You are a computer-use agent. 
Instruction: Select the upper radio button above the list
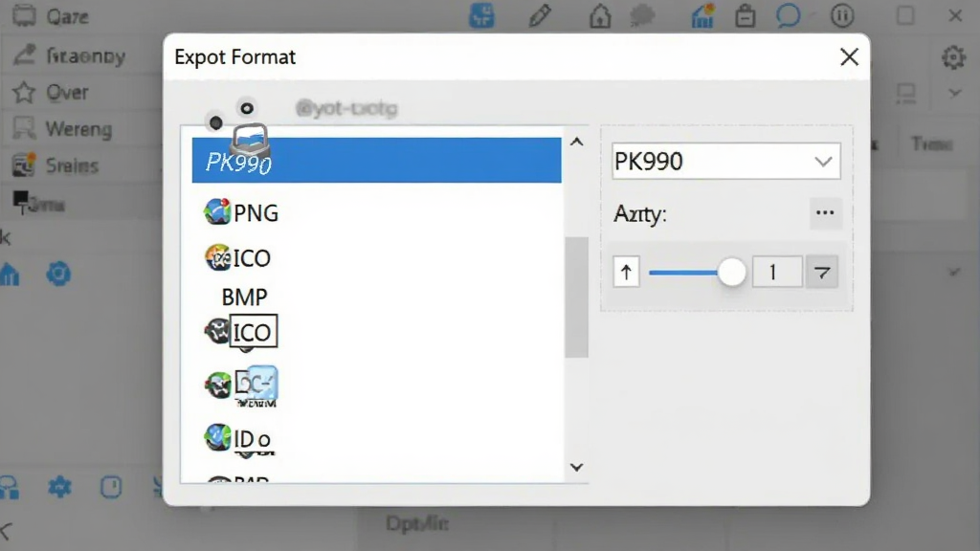(247, 109)
